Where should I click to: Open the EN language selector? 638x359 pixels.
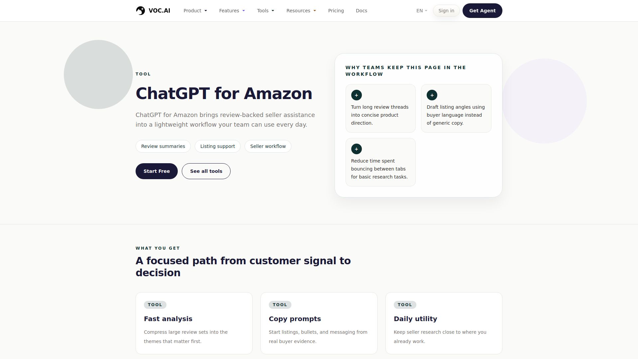422,11
